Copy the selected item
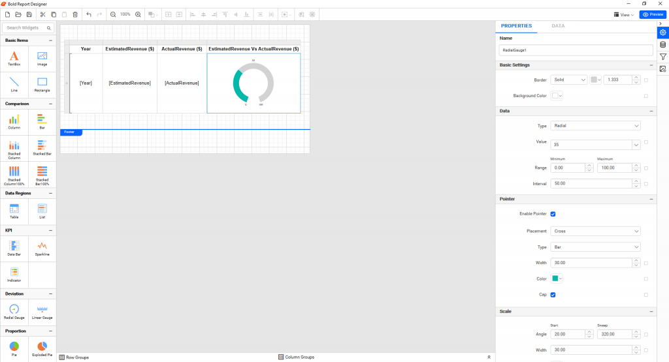Screen dimensions: 669x362 [x=54, y=14]
